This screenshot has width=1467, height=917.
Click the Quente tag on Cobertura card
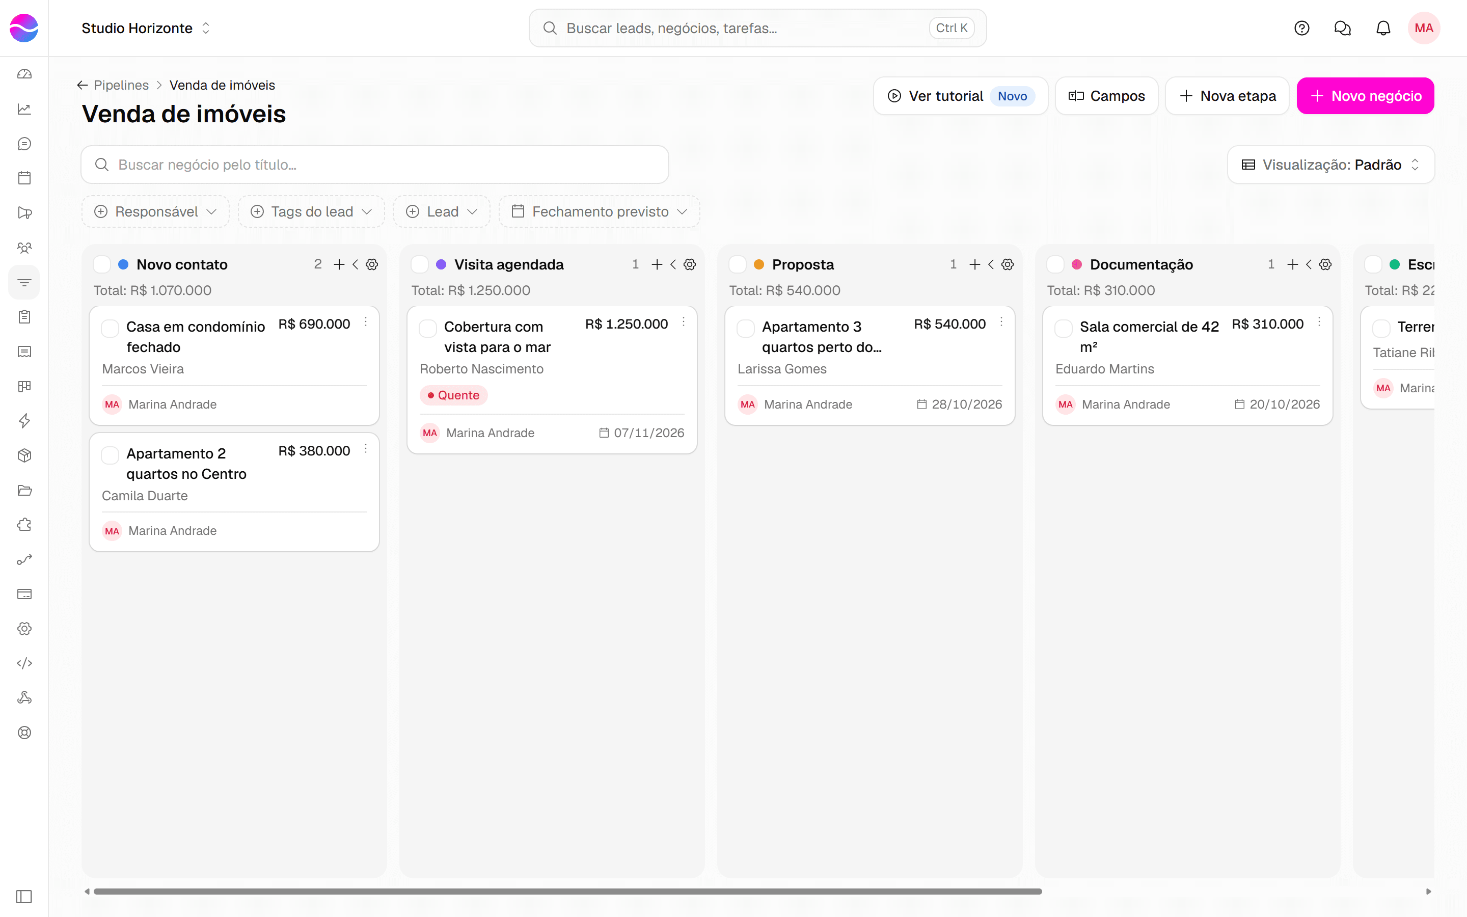tap(453, 395)
